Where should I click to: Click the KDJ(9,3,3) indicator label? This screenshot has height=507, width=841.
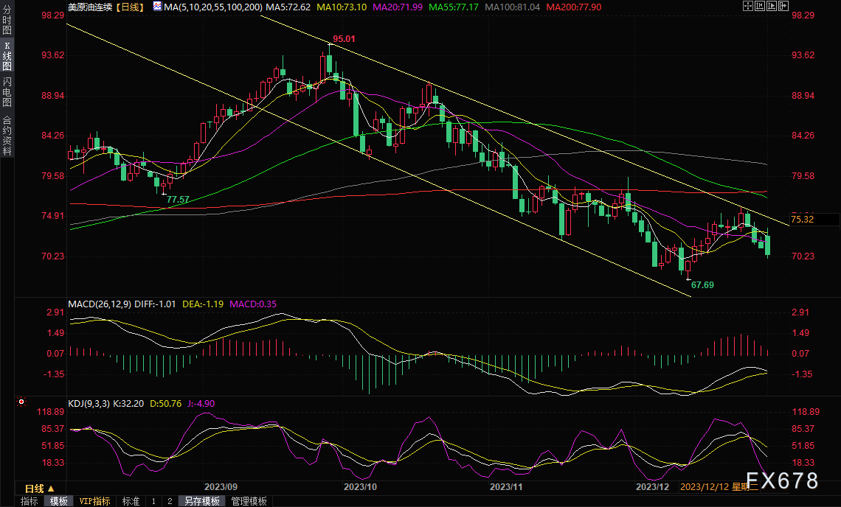(x=89, y=404)
